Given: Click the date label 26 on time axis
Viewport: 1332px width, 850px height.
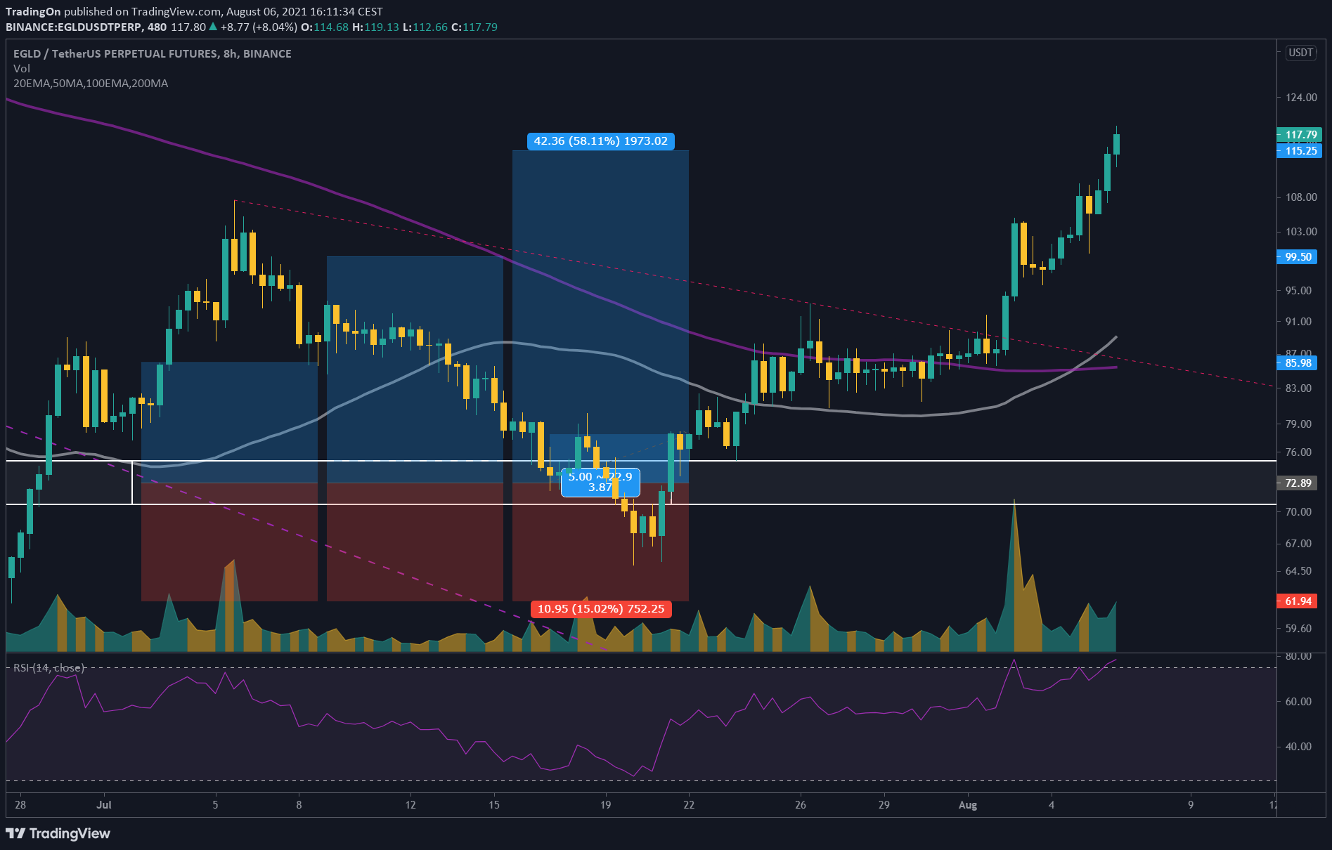Looking at the screenshot, I should tap(801, 805).
